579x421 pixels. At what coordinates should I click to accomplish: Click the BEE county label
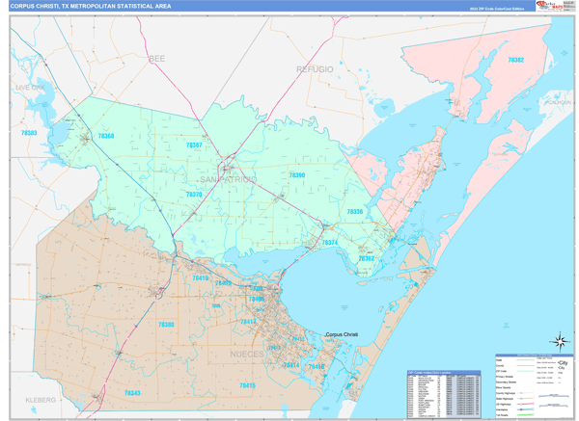click(x=157, y=59)
